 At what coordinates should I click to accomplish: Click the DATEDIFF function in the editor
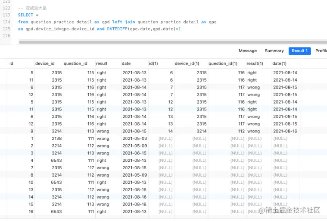point(117,29)
